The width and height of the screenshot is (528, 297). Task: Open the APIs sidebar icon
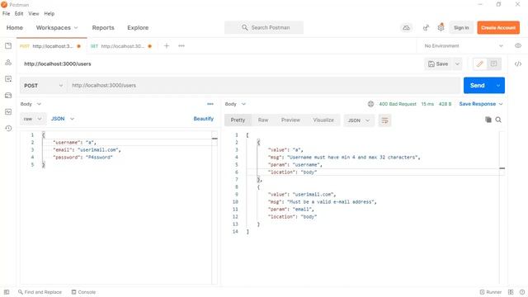[x=8, y=63]
